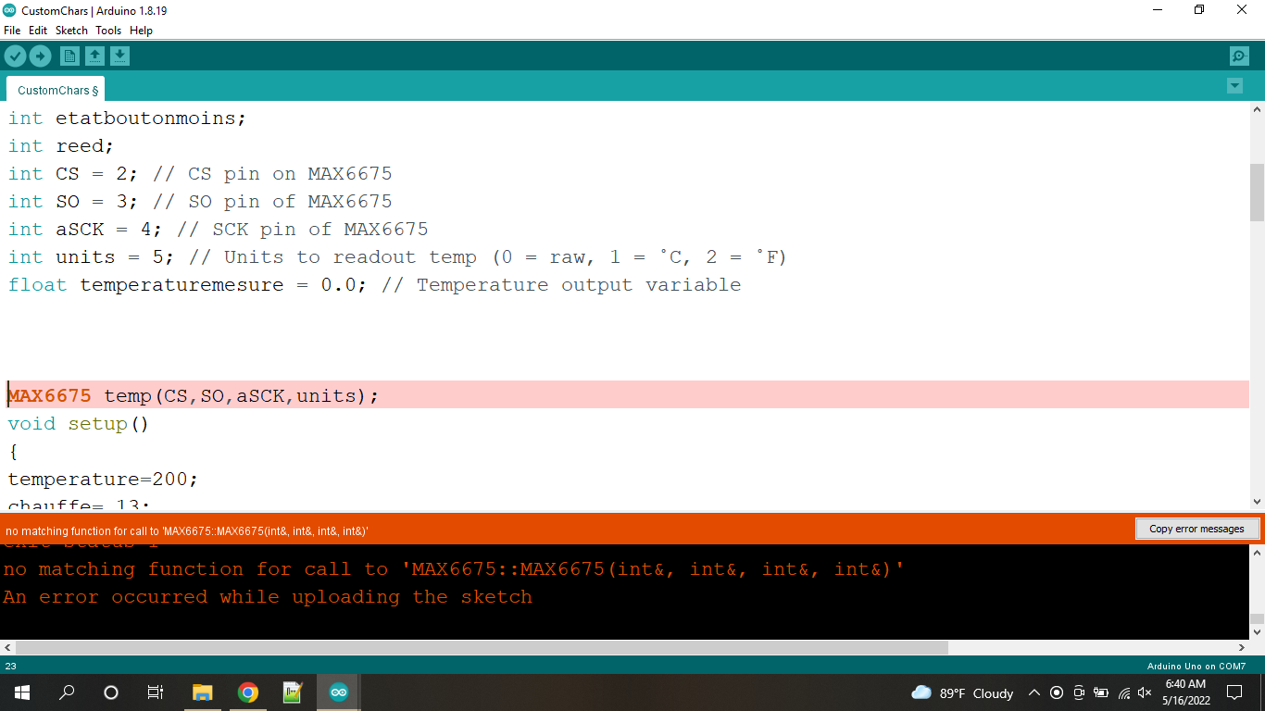Click the console horizontal scrollbar
1265x711 pixels.
(x=482, y=647)
